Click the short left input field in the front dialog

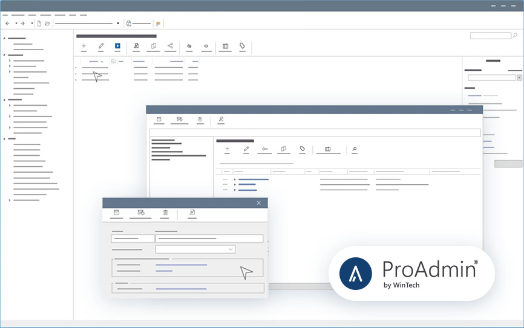pos(133,239)
